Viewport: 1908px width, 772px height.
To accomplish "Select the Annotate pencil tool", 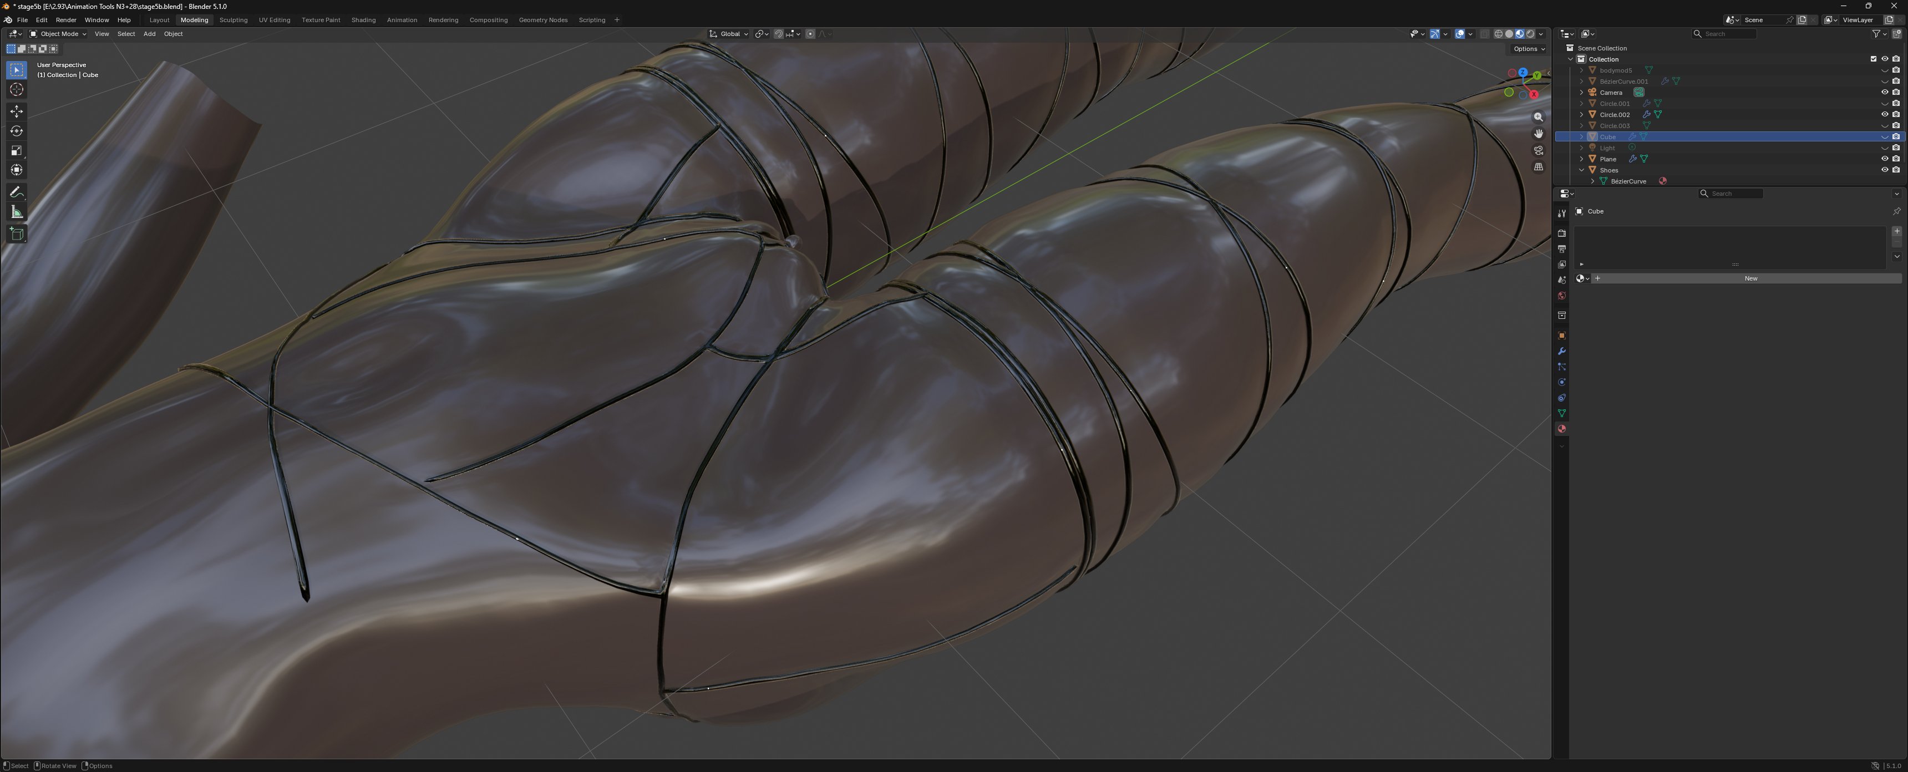I will click(x=16, y=192).
